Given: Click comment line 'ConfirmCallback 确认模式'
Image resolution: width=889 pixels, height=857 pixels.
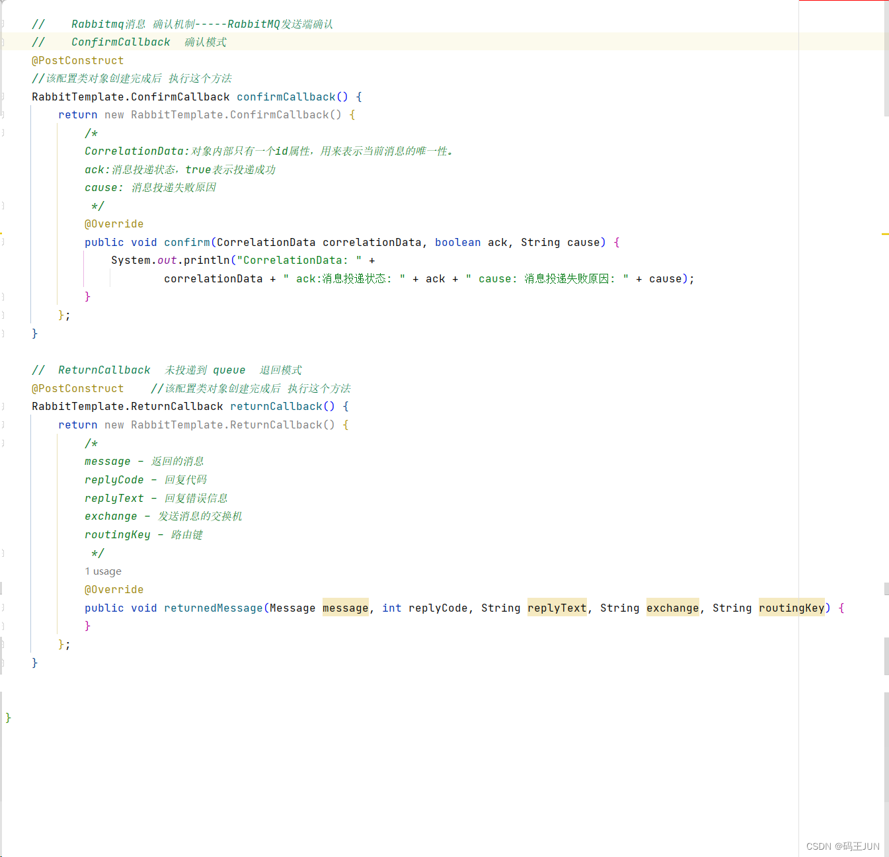Looking at the screenshot, I should pyautogui.click(x=129, y=42).
